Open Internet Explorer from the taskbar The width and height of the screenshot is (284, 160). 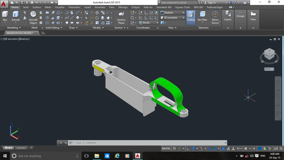point(117,156)
